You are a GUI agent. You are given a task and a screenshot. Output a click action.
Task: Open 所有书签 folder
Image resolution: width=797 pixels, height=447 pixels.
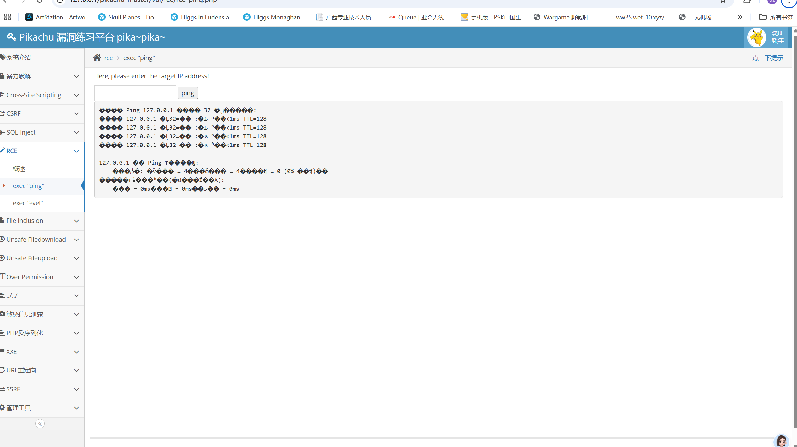[776, 17]
